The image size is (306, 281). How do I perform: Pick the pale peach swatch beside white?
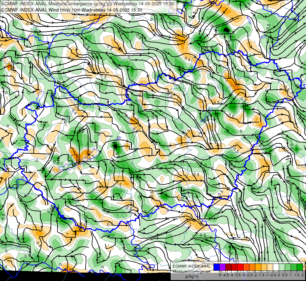click(x=270, y=267)
